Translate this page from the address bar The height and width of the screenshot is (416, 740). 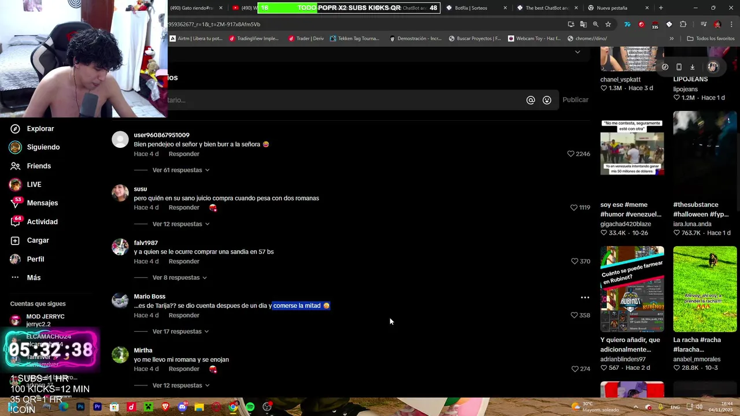click(x=583, y=24)
